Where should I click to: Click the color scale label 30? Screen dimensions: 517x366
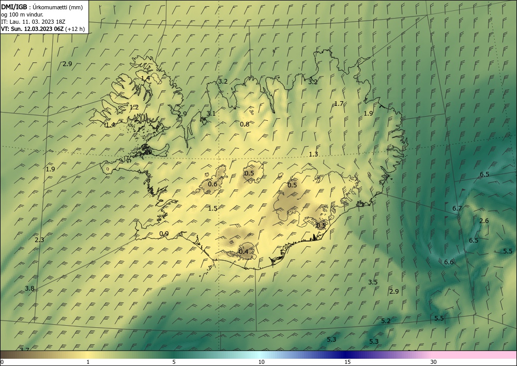[434, 362]
